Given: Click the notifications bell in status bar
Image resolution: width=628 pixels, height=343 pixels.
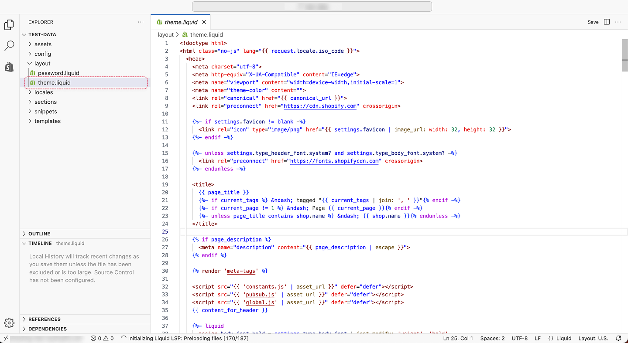Looking at the screenshot, I should [x=618, y=338].
